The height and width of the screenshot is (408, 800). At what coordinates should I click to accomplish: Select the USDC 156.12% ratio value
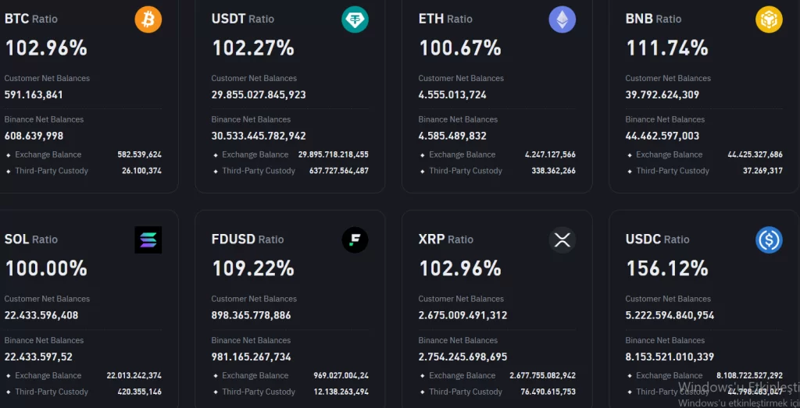point(667,269)
